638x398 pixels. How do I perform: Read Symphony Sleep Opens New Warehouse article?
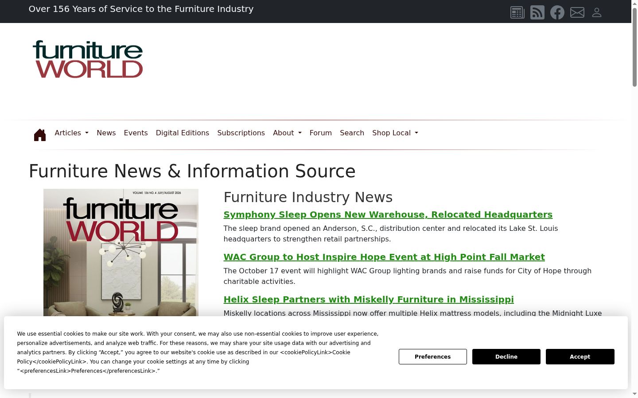pos(388,214)
